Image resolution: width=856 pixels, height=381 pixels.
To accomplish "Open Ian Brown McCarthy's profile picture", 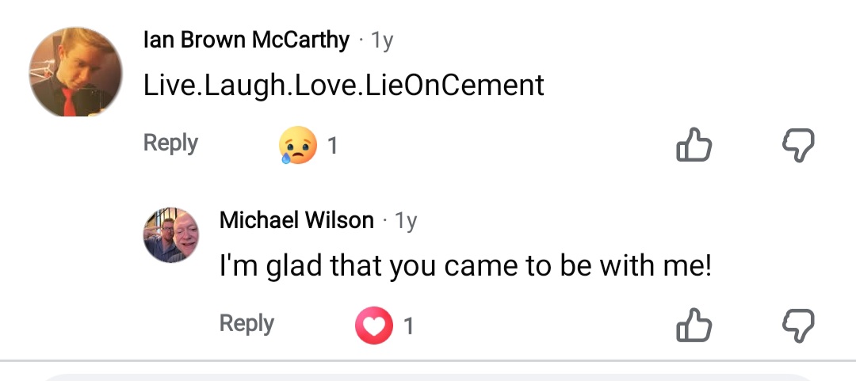I will [76, 72].
